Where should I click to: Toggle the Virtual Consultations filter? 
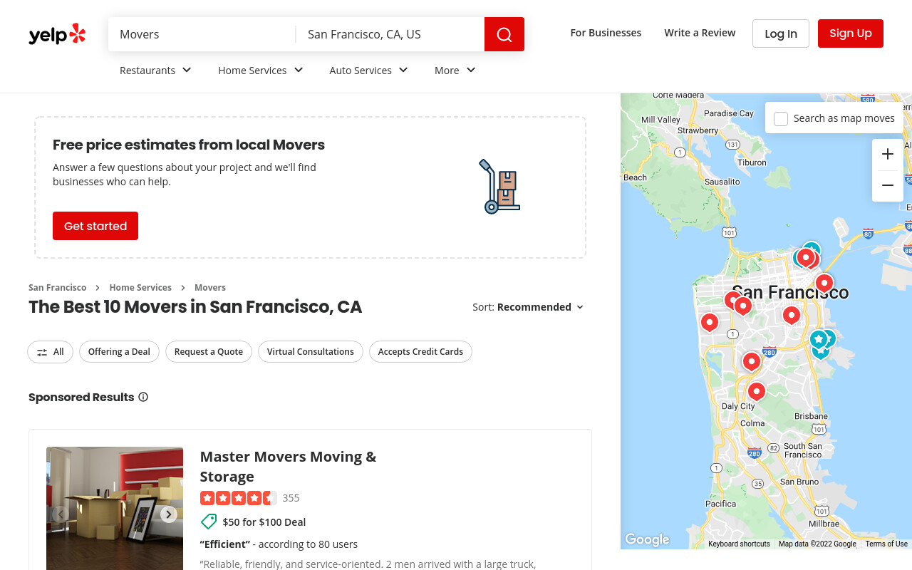(311, 352)
